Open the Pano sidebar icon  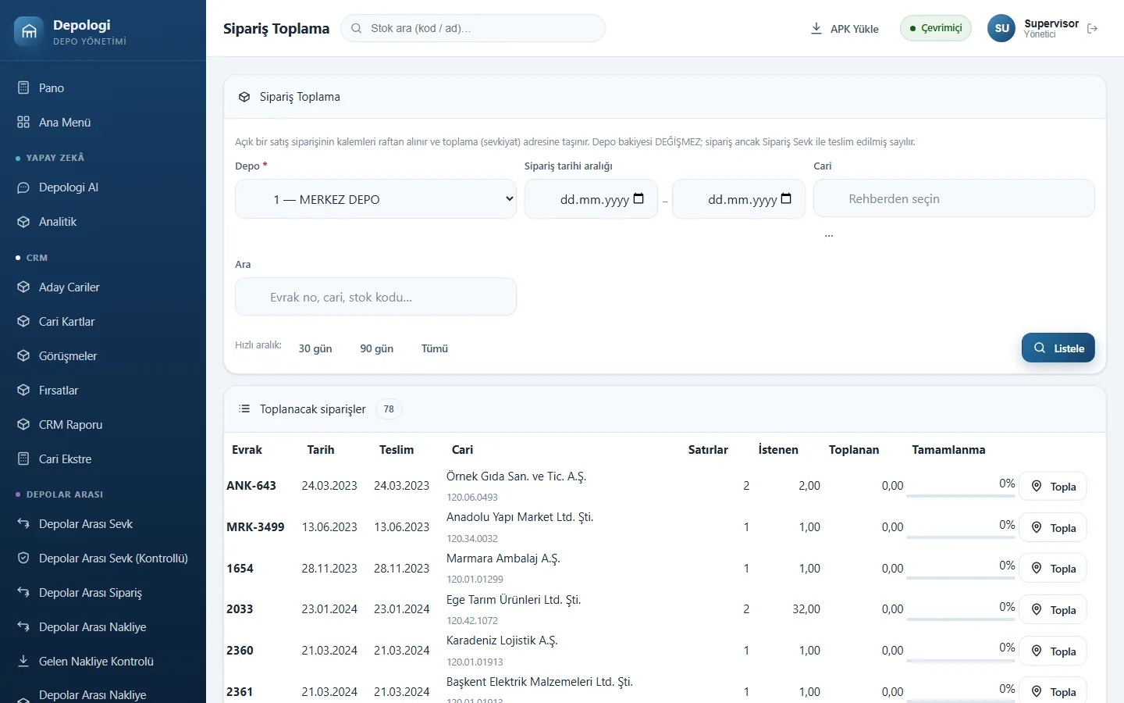point(23,87)
